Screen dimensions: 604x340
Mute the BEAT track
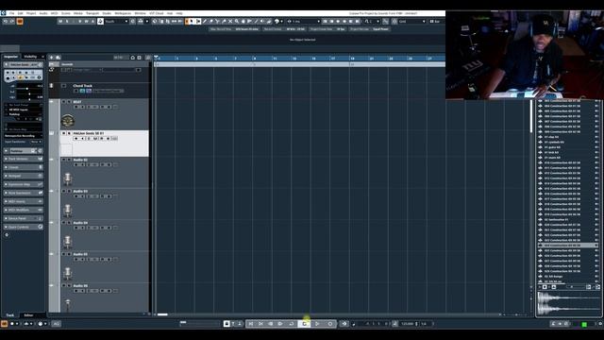pyautogui.click(x=64, y=102)
